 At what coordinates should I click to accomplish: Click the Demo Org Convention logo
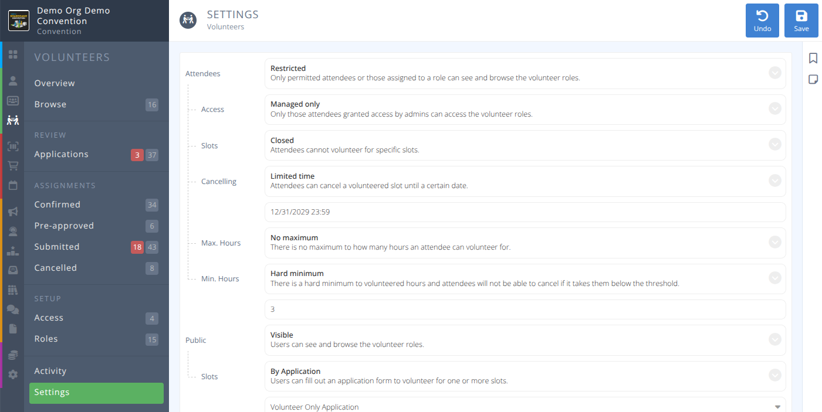coord(18,21)
